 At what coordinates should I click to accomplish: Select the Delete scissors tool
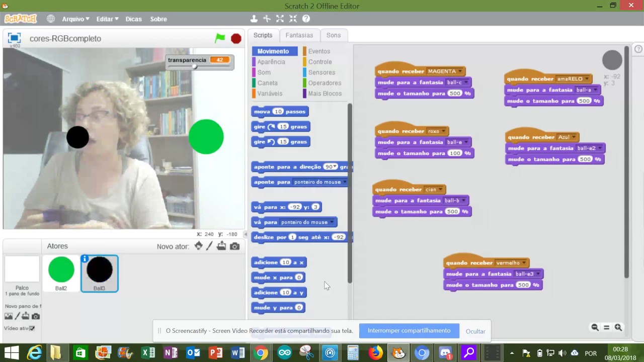267,19
